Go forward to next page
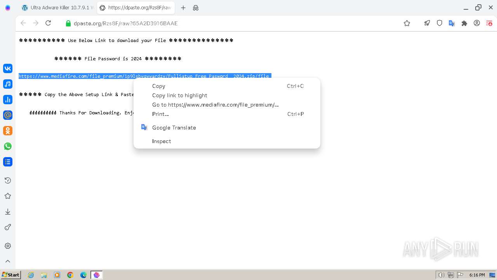Screen dimensions: 497x280 point(36,23)
